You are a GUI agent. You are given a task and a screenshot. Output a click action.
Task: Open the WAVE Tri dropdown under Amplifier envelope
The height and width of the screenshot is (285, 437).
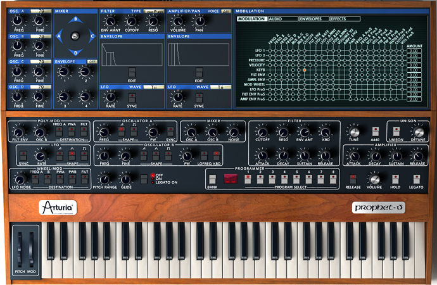(220, 87)
